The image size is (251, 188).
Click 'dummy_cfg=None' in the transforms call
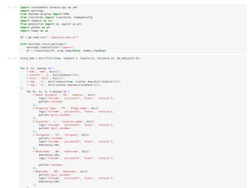point(94,51)
